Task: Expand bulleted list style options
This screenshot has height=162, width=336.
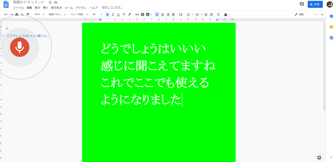Action: pyautogui.click(x=201, y=14)
